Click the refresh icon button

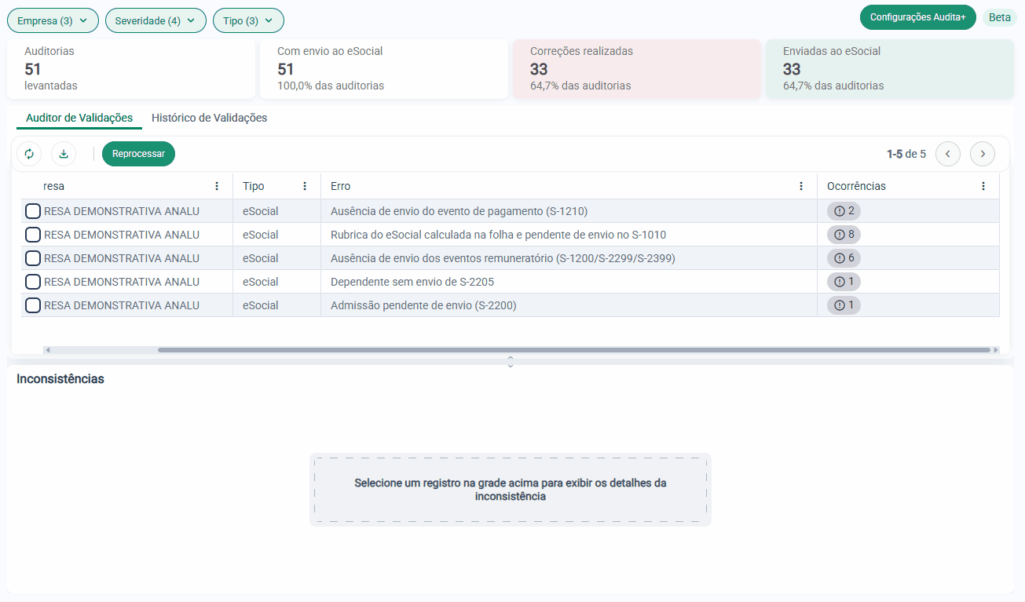click(x=29, y=154)
